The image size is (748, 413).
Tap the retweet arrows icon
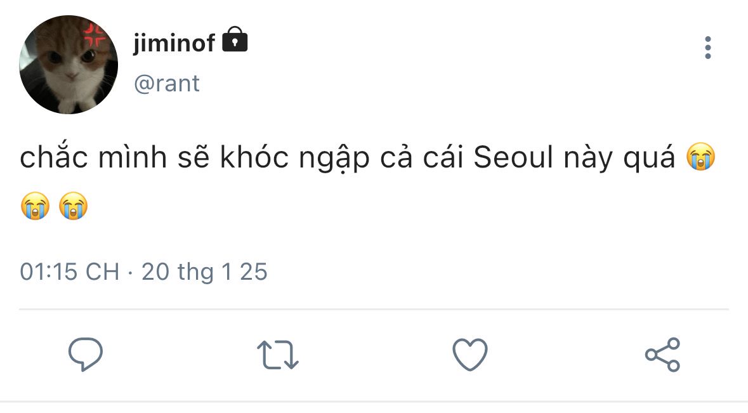278,355
